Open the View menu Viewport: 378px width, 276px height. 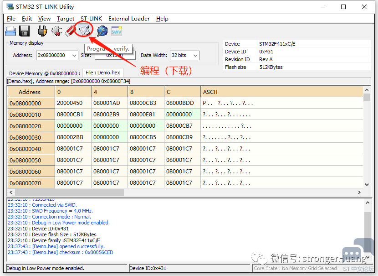click(44, 19)
